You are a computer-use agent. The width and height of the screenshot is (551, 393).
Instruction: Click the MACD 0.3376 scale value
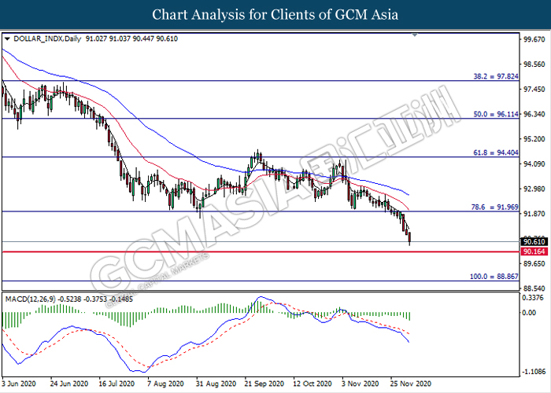533,298
